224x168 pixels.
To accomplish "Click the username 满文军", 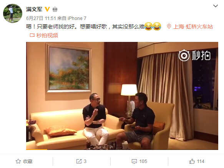I will coord(34,9).
